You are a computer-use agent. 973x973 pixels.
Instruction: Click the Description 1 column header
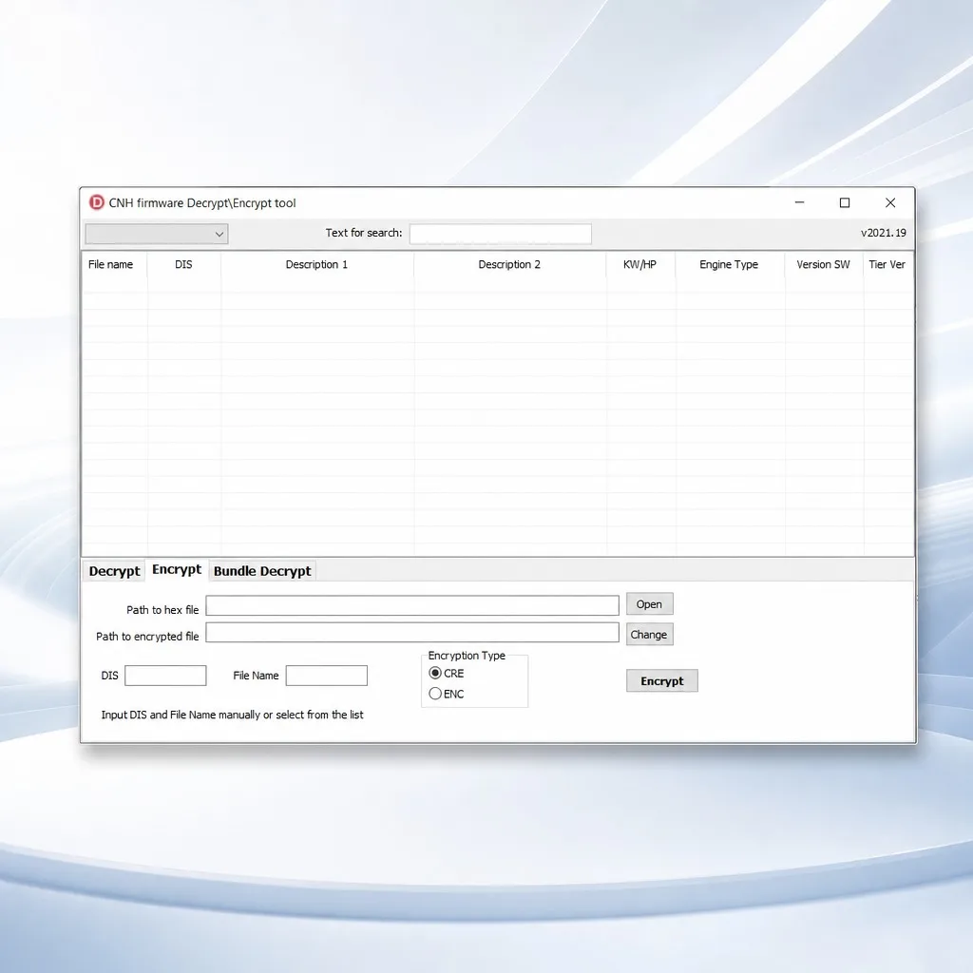click(x=316, y=264)
